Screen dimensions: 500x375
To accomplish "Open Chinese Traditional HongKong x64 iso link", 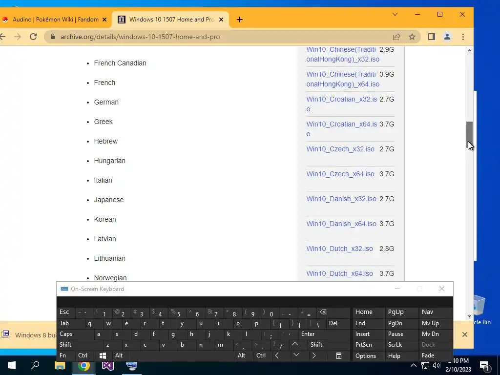I will point(343,79).
